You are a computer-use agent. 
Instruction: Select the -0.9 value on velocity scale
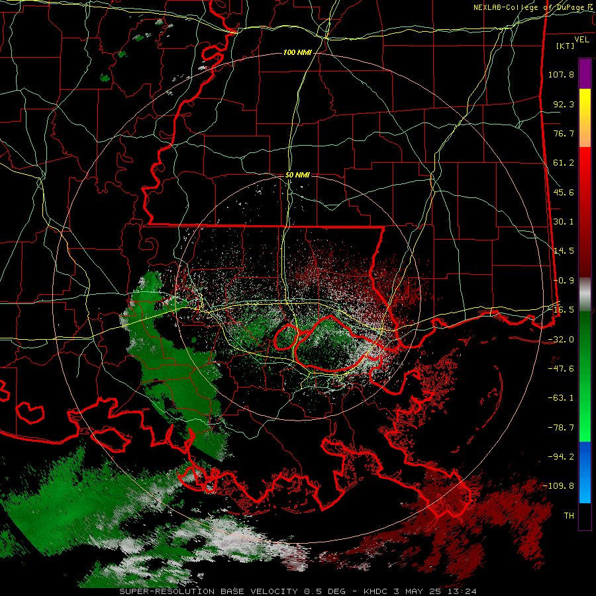(x=564, y=281)
